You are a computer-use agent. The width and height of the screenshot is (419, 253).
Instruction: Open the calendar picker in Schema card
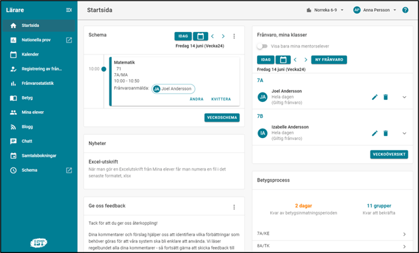click(x=200, y=36)
